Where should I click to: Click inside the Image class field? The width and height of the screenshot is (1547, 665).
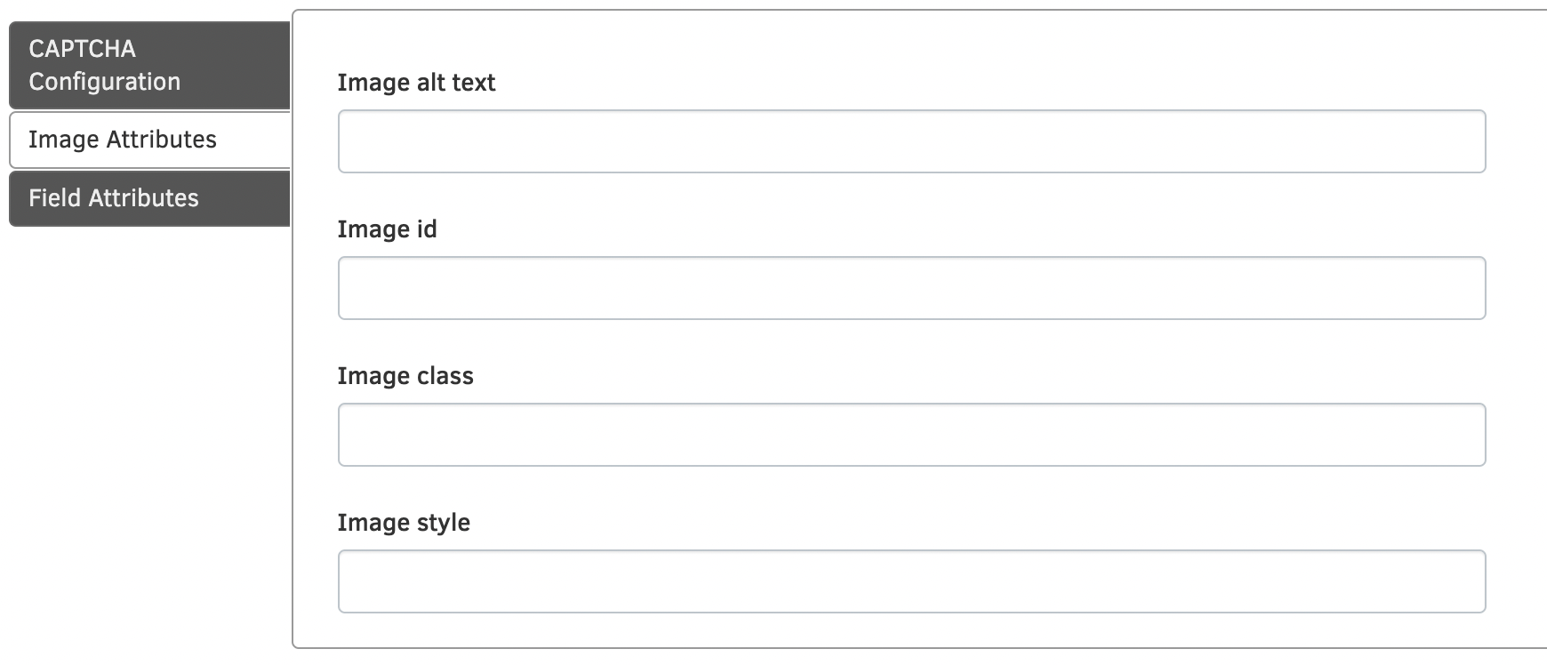pyautogui.click(x=911, y=435)
